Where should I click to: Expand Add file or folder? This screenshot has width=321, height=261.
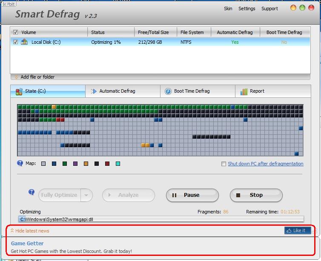37,77
